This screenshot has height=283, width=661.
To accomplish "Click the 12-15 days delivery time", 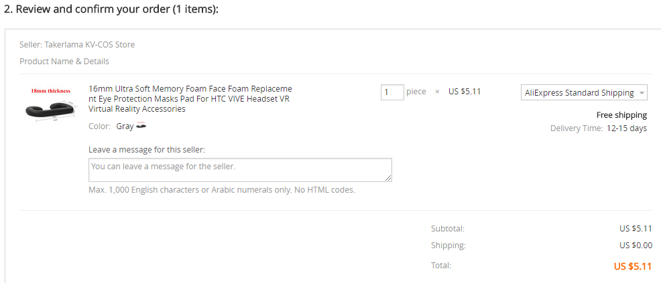I will point(626,128).
